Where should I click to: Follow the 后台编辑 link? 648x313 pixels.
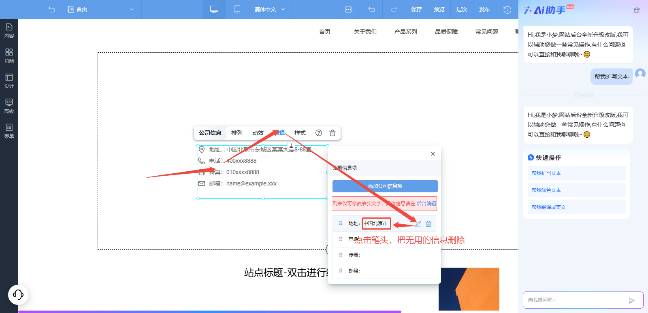click(426, 204)
